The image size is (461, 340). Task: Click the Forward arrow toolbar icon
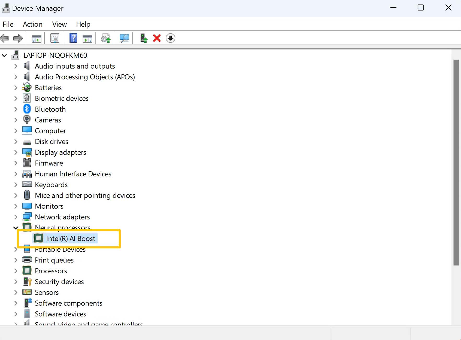point(18,38)
